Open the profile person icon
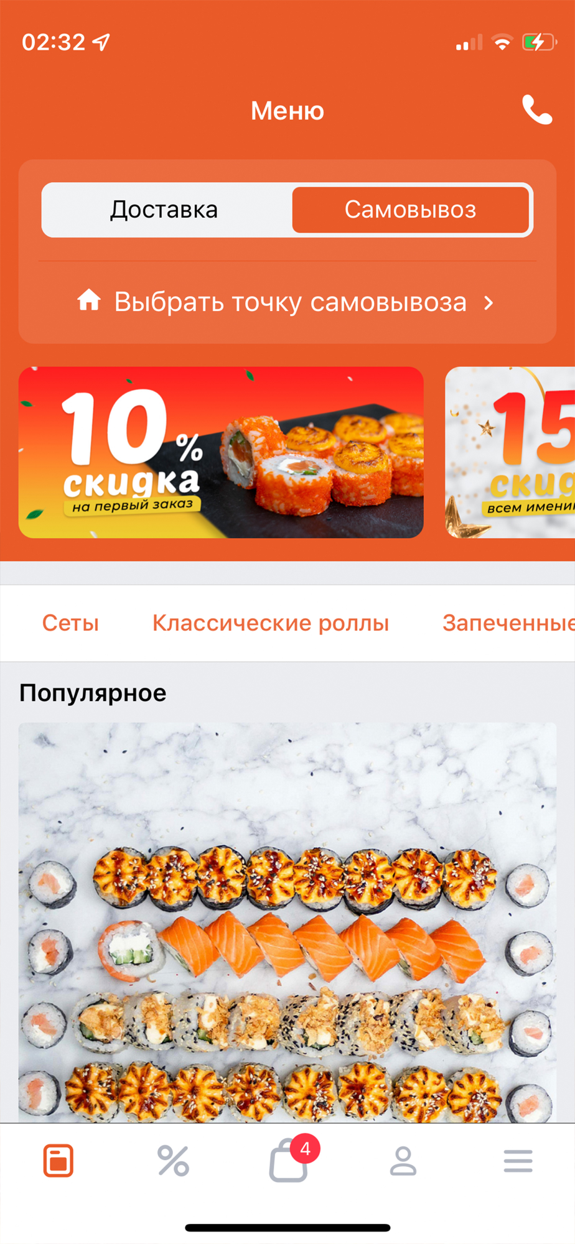Screen dimensions: 575x1244 click(403, 1161)
